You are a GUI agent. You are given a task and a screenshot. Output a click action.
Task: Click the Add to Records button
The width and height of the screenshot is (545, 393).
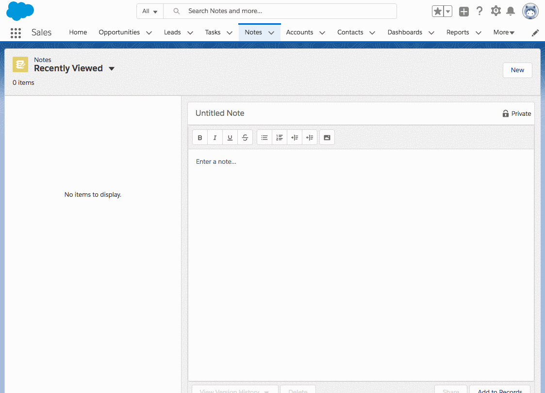click(x=500, y=390)
